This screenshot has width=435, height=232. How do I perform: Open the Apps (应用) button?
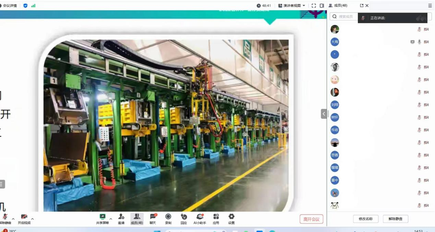pyautogui.click(x=216, y=219)
